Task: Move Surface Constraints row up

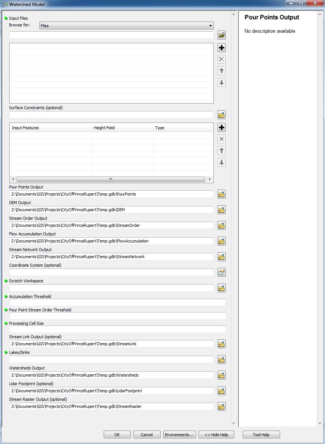Action: pos(222,150)
